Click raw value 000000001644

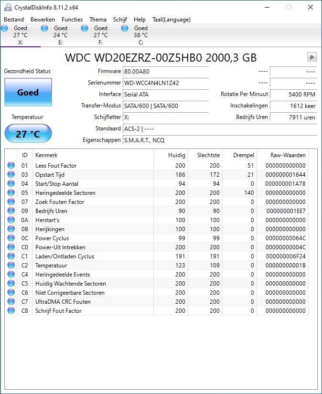click(x=285, y=174)
